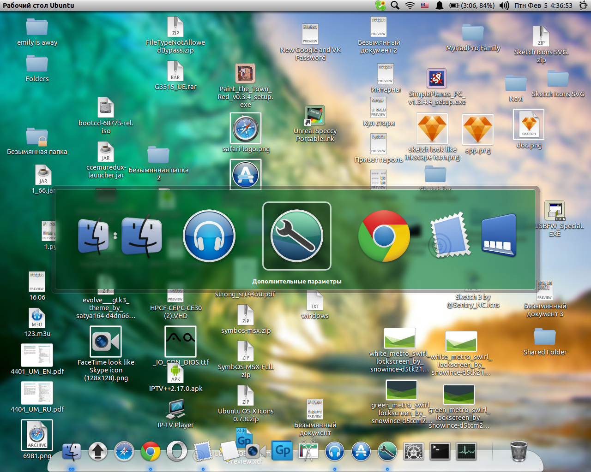
Task: Select the 'FaceTime look like Skype icon' image
Action: click(x=106, y=342)
